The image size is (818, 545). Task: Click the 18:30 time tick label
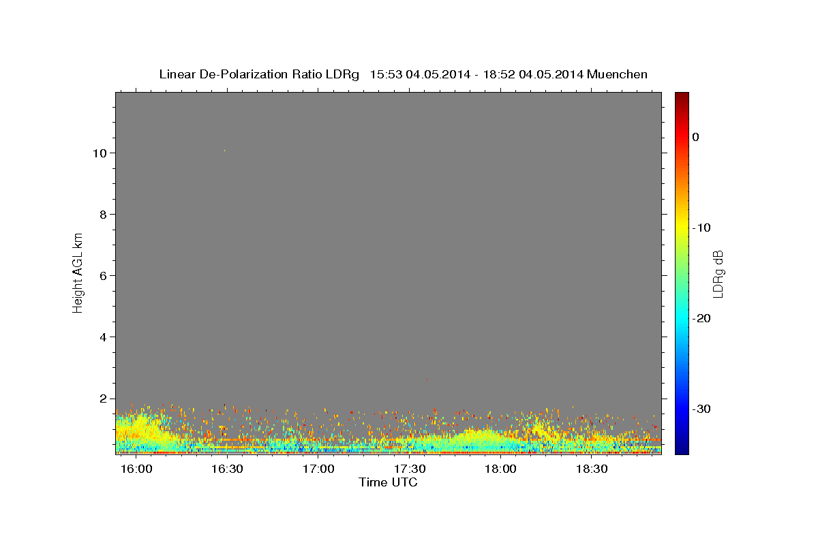(x=592, y=469)
